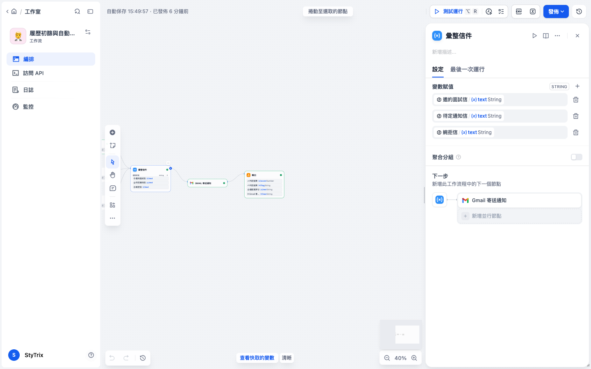
Task: Open more canvas tools dots
Action: pos(112,218)
